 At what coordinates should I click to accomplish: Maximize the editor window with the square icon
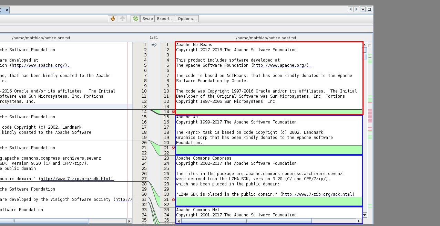pos(369,9)
